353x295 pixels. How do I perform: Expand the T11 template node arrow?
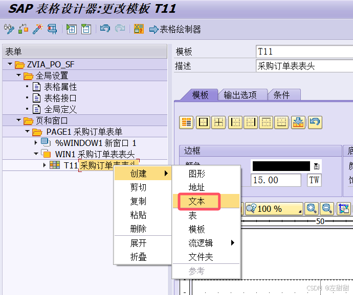[x=45, y=165]
